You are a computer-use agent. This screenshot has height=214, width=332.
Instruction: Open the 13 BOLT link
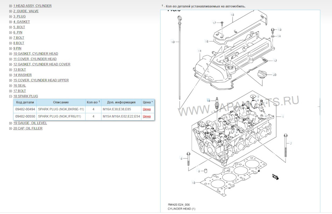(19, 69)
